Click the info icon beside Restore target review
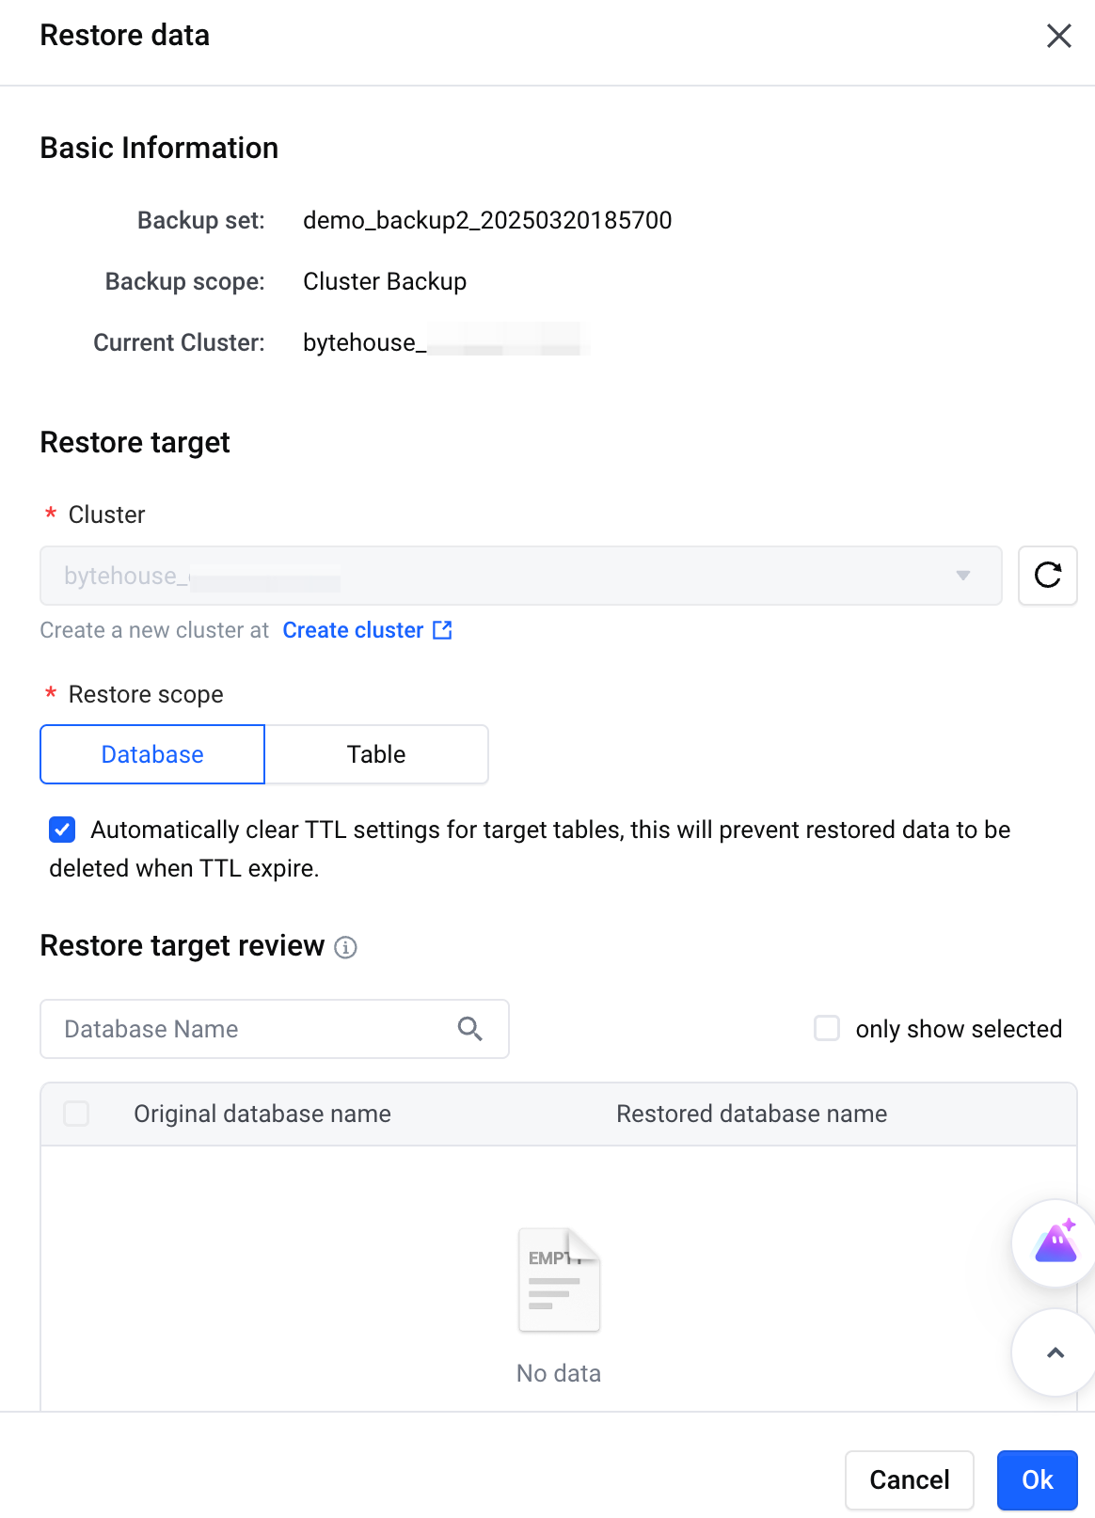Image resolution: width=1095 pixels, height=1518 pixels. pos(345,947)
